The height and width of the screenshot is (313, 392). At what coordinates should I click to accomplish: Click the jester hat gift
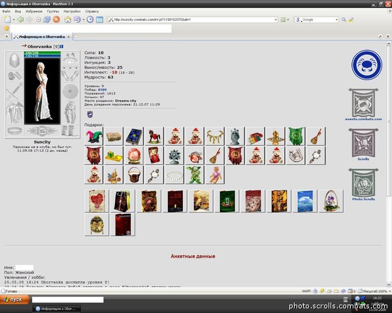point(93,136)
